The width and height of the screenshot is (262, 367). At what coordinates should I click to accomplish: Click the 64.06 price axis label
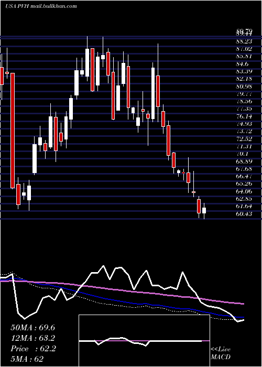(x=244, y=191)
